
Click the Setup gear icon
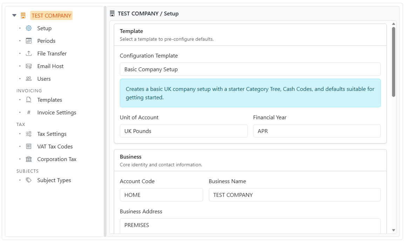point(29,28)
